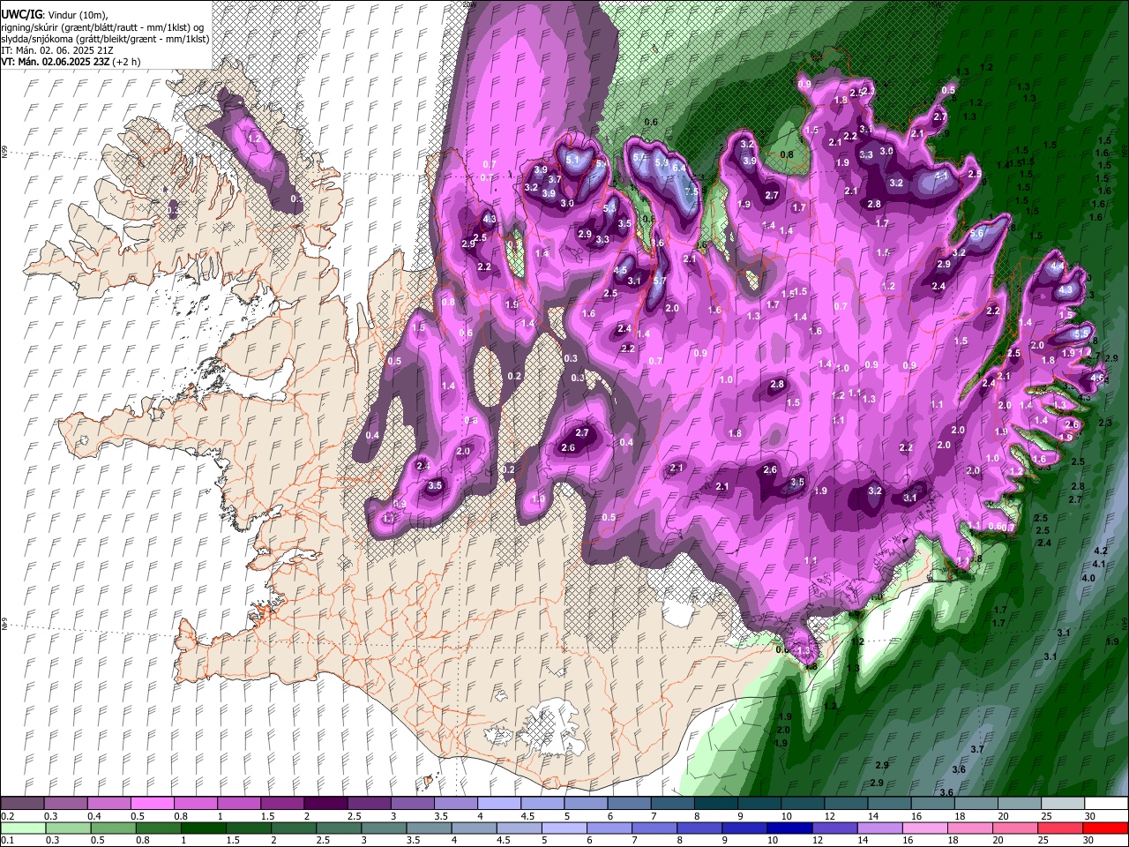This screenshot has height=847, width=1129.
Task: Click the dark teal swatch labeled 8 in upper scale
Action: pos(714,803)
